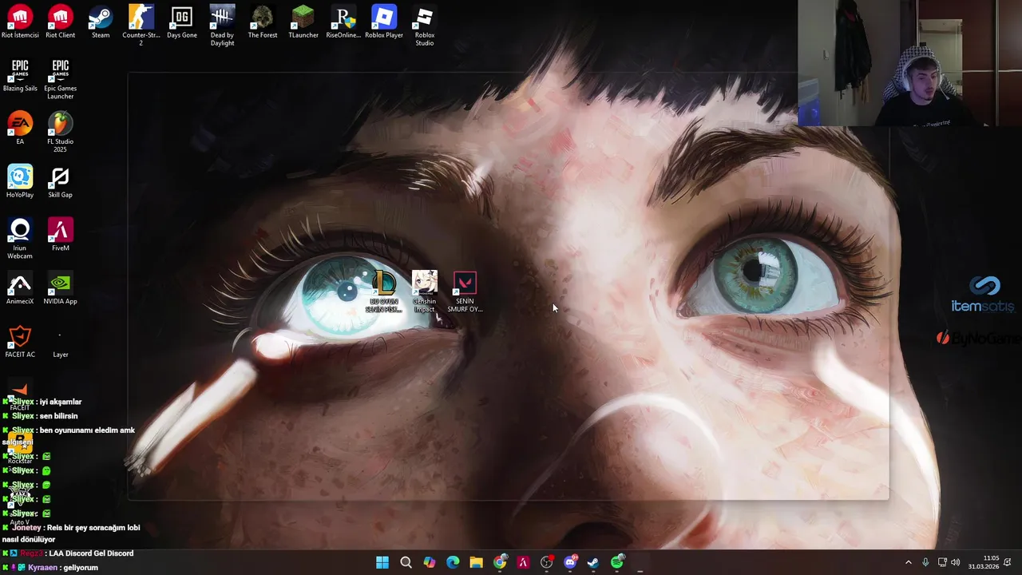Switch to the FiveM taskbar icon
The width and height of the screenshot is (1022, 575).
(x=523, y=562)
